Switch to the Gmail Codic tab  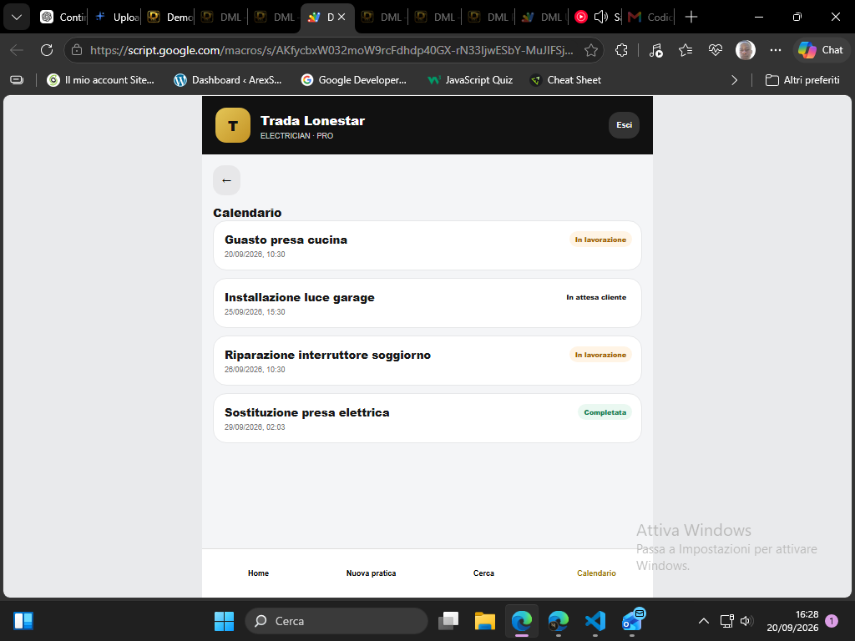[x=650, y=18]
